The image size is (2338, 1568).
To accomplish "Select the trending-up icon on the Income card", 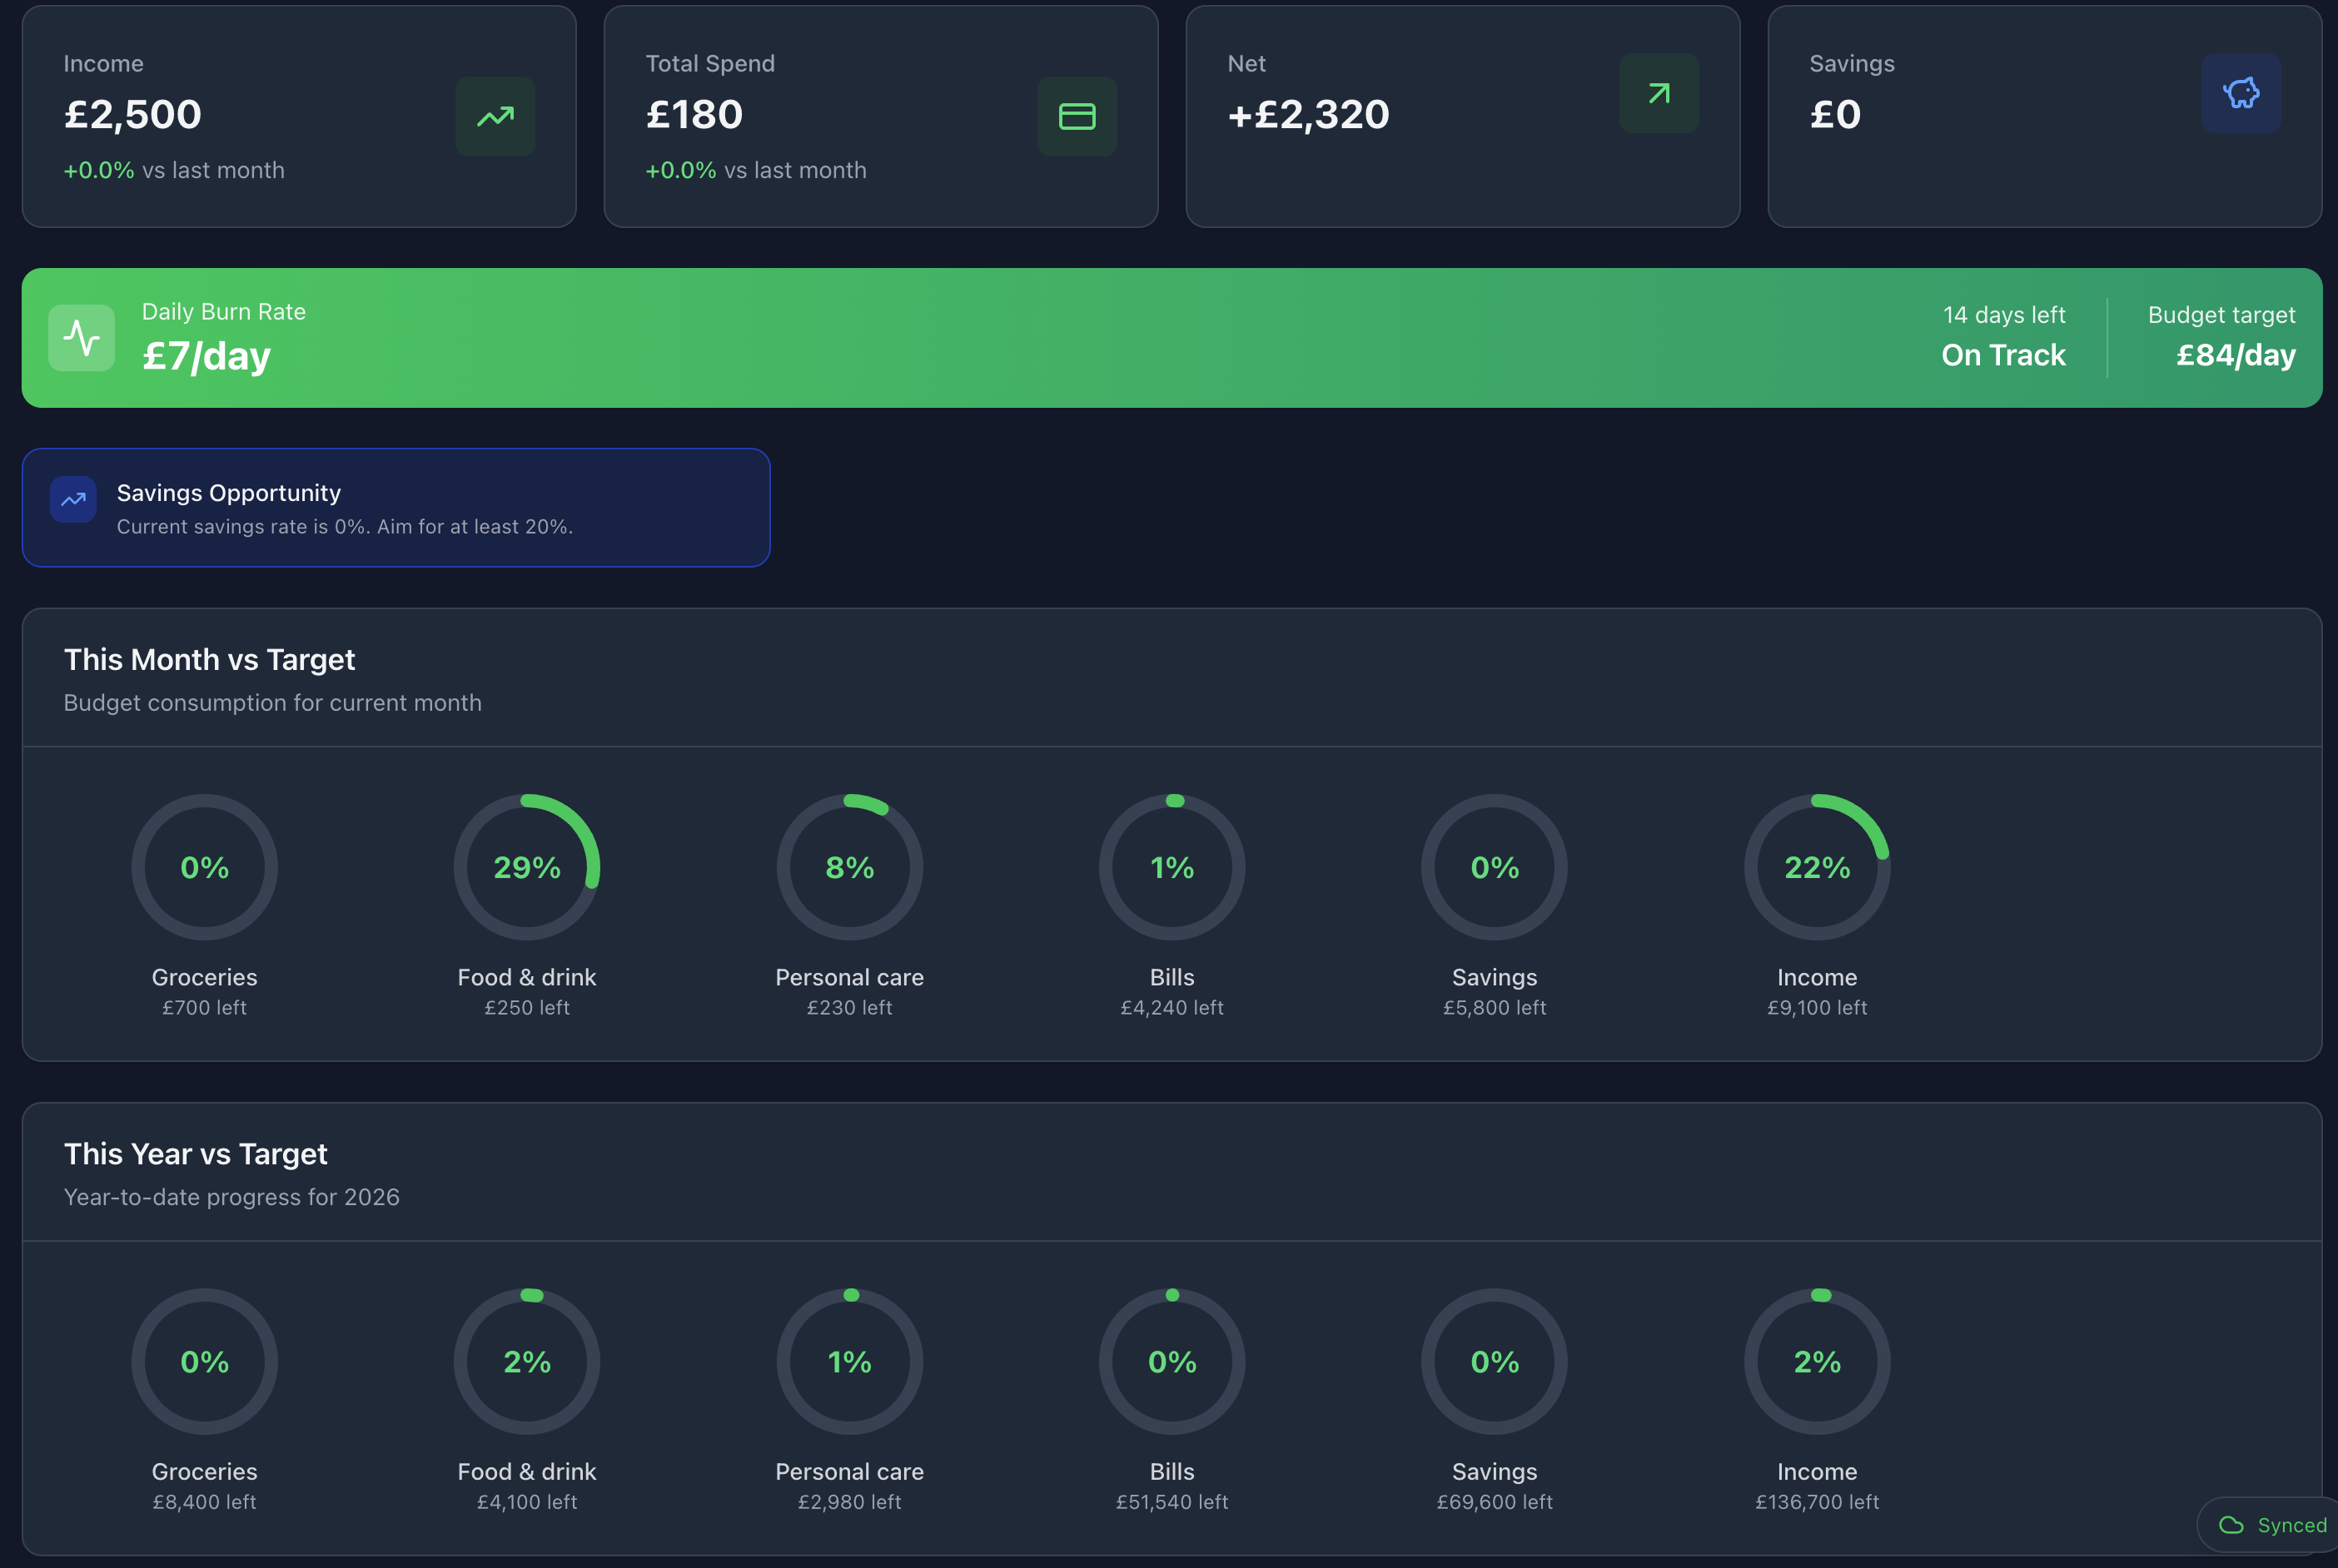I will click(495, 116).
